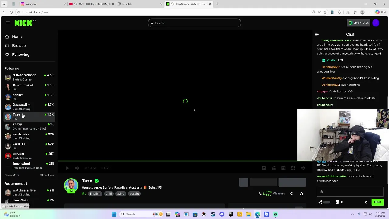Viewport: 389px width, 219px height.
Task: Open the Windows Start menu
Action: point(114,214)
